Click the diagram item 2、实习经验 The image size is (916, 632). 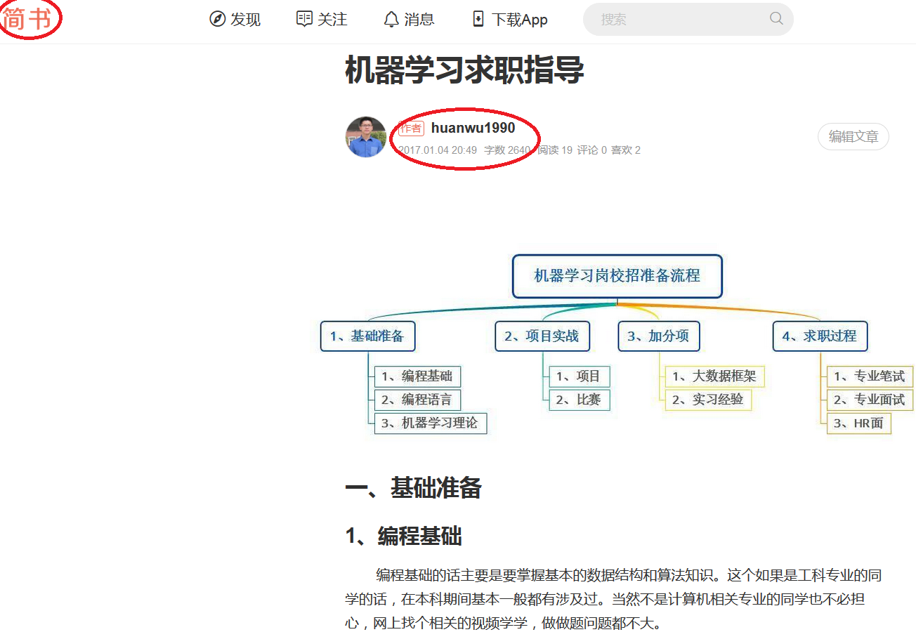tap(709, 400)
